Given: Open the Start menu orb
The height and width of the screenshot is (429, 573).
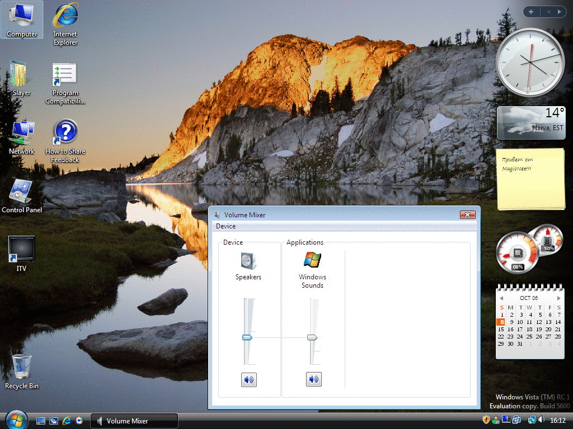Looking at the screenshot, I should point(16,420).
